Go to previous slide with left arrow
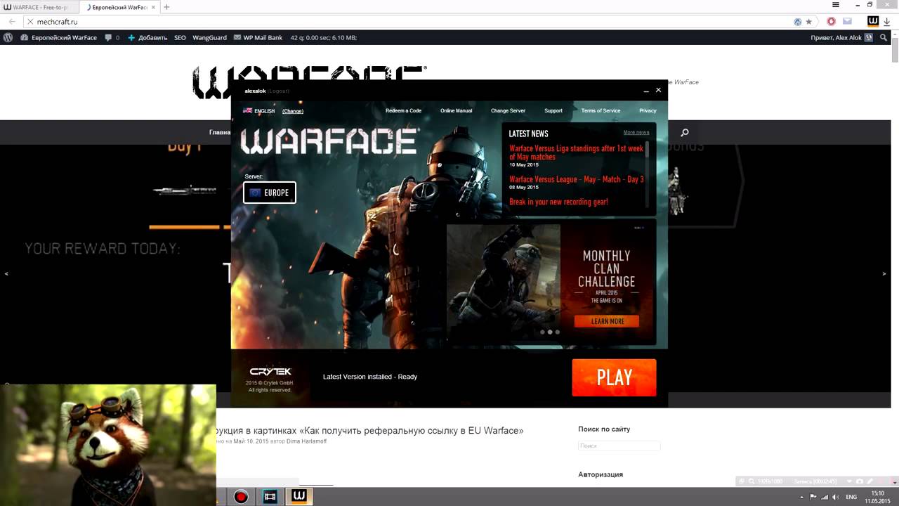 (6, 273)
